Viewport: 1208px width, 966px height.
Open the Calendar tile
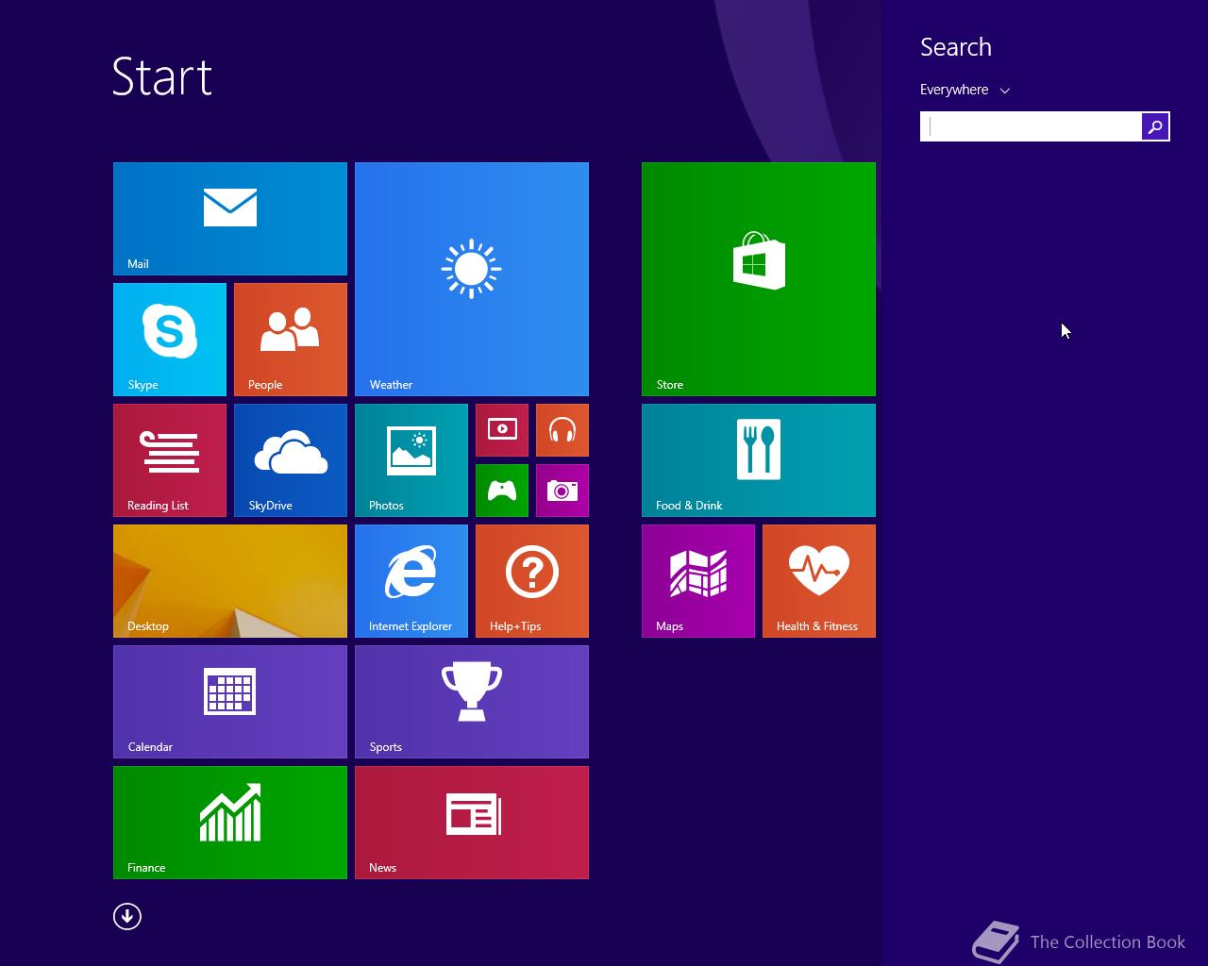(230, 702)
